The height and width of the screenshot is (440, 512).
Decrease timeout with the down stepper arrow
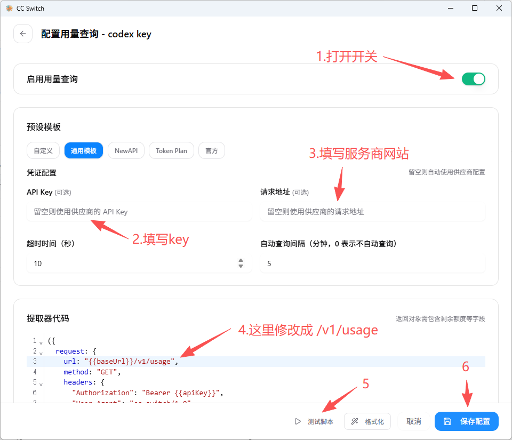click(241, 266)
